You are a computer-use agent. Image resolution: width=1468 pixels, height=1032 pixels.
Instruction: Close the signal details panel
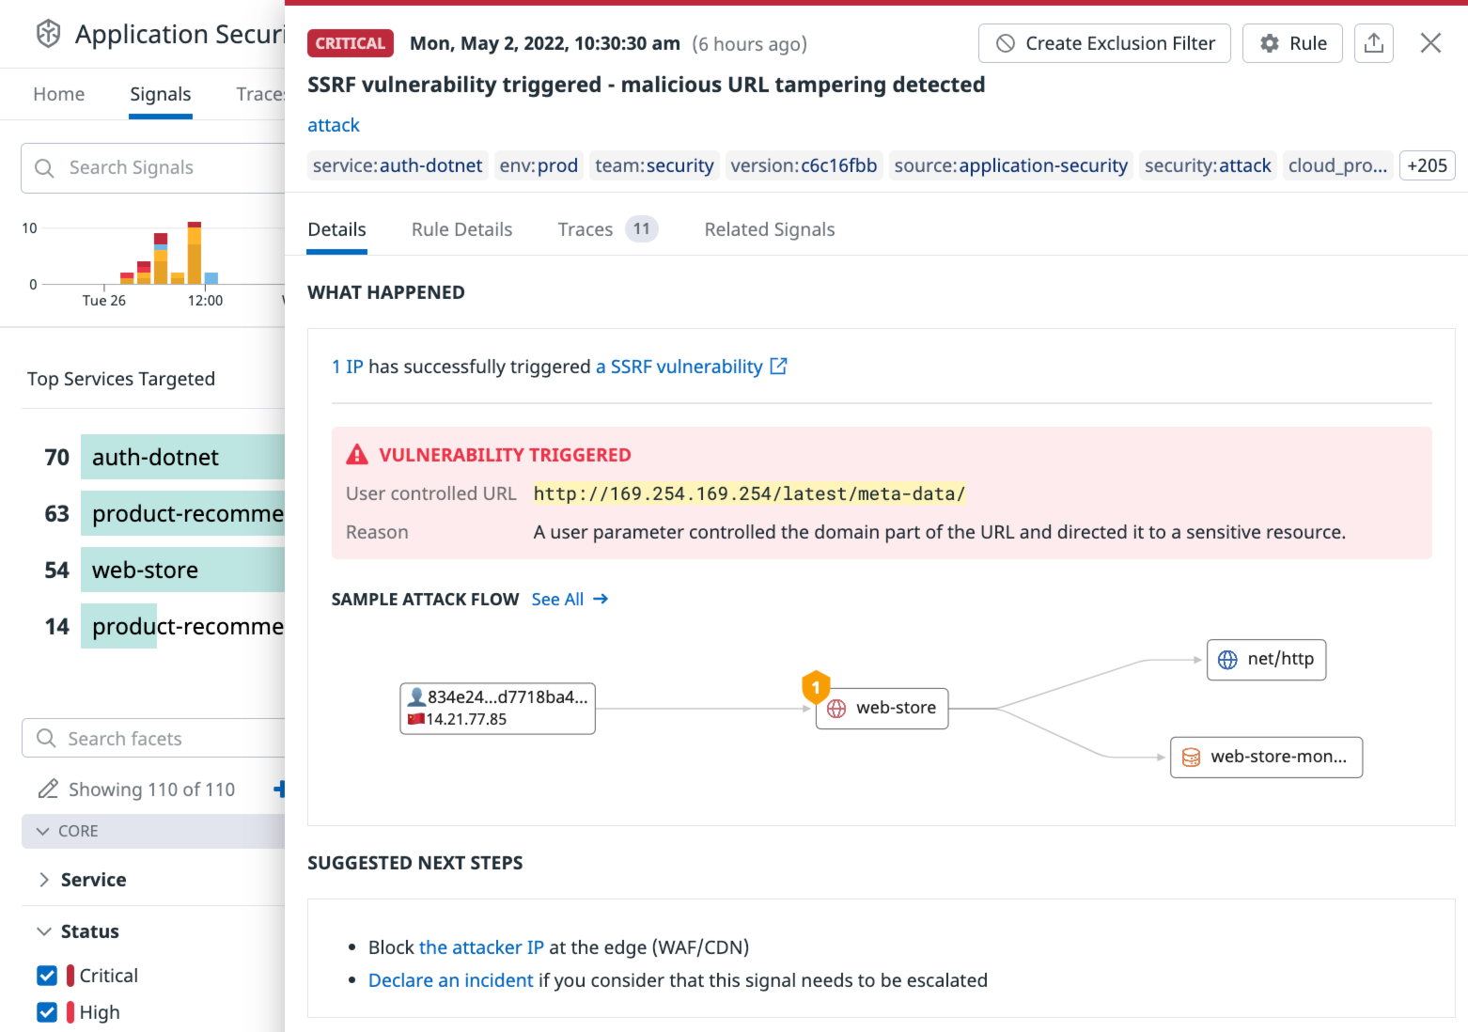click(1430, 43)
